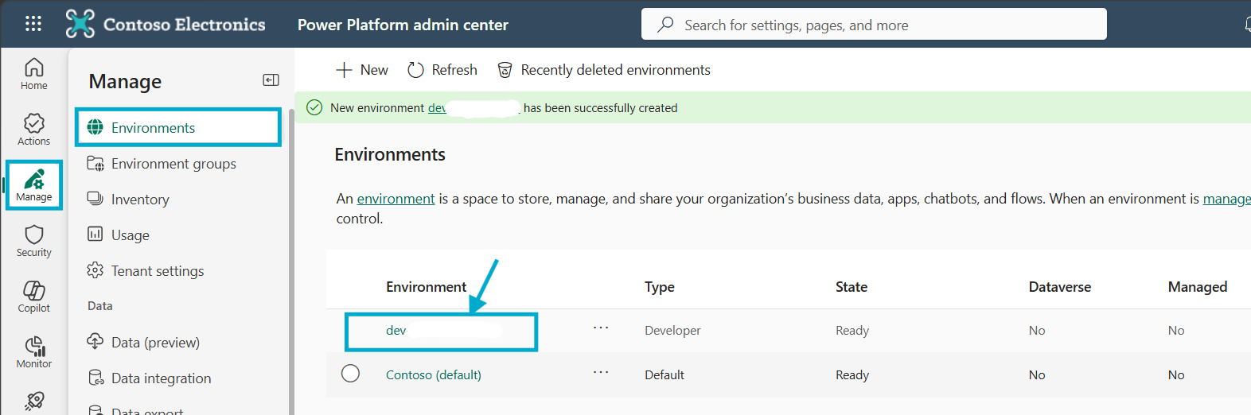The image size is (1251, 415).
Task: Click the Environments page heading
Action: (x=390, y=154)
